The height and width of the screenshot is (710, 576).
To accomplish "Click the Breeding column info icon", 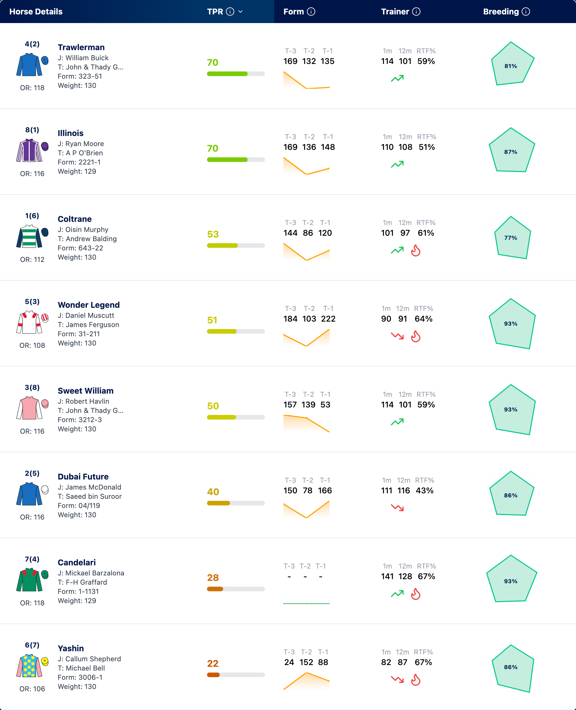I will pyautogui.click(x=526, y=12).
